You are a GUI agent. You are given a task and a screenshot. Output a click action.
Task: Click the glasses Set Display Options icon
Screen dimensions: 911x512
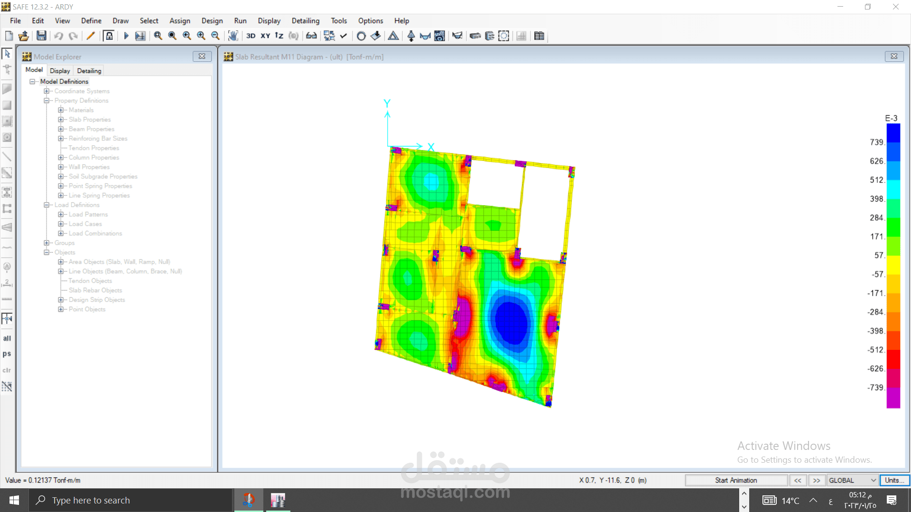(311, 36)
